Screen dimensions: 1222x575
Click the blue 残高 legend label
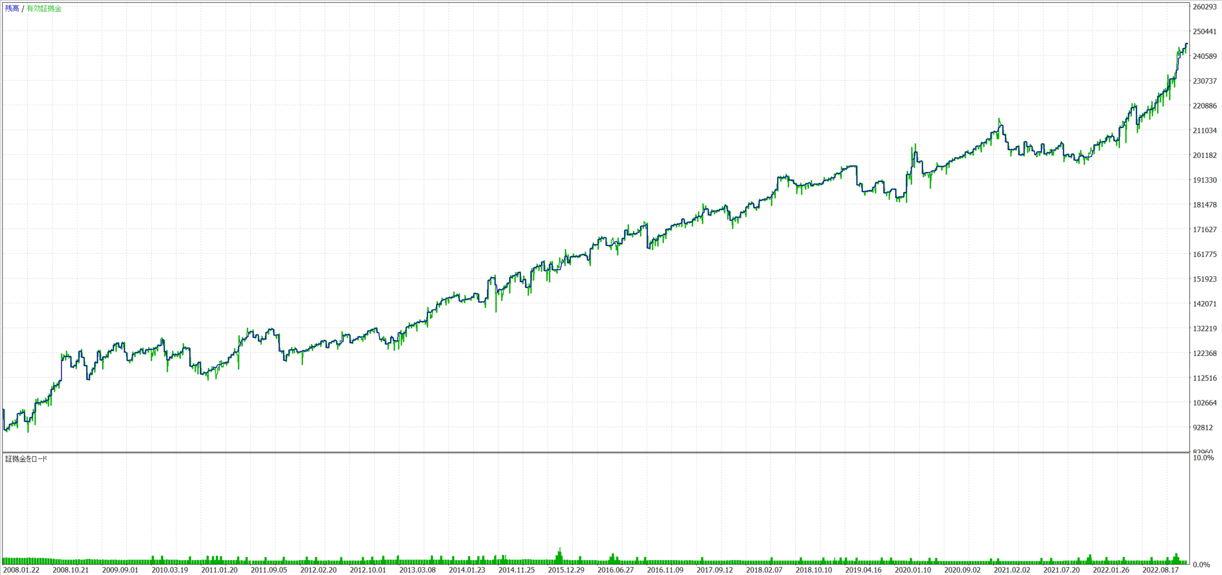12,8
